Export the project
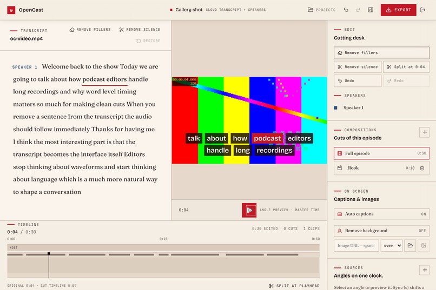The image size is (436, 290). [398, 10]
